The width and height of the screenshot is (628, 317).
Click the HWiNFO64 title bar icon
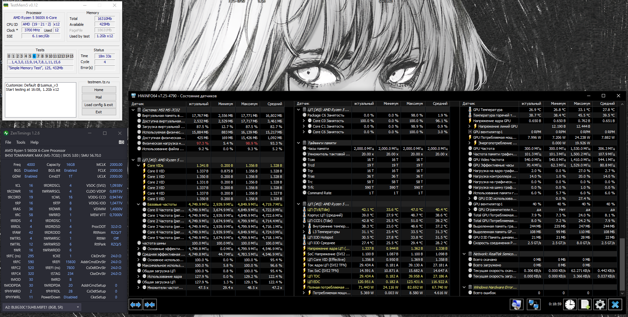click(134, 96)
